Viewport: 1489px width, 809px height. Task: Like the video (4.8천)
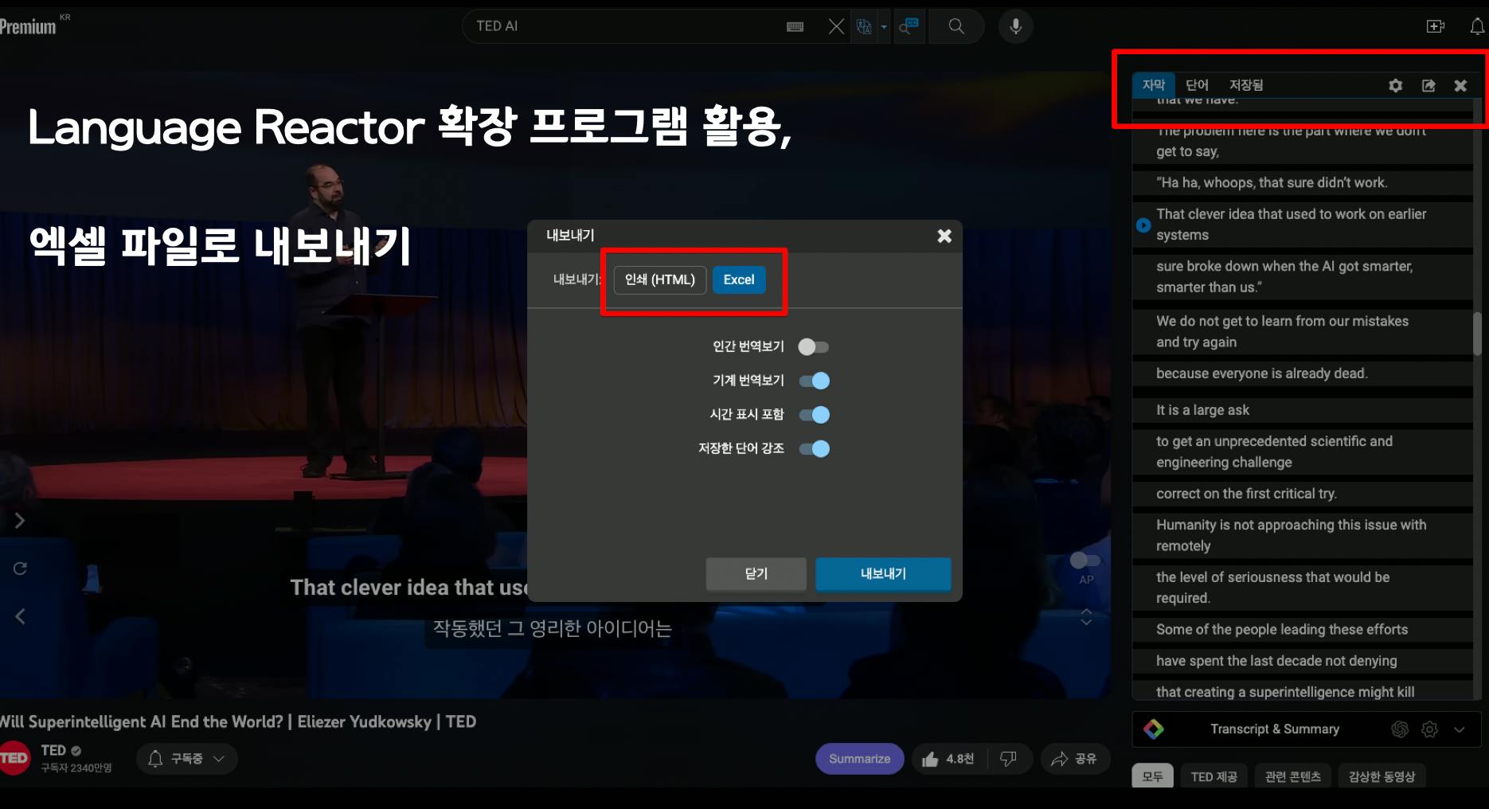948,759
